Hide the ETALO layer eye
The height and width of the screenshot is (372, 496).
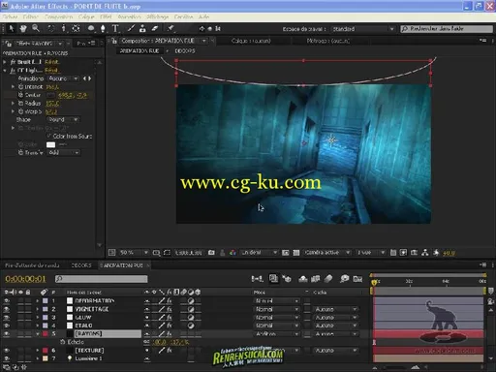[7, 325]
